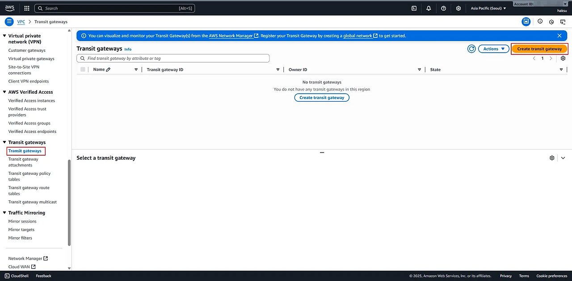Screen dimensions: 572x281
Task: Open table preferences gear icon
Action: [x=563, y=58]
